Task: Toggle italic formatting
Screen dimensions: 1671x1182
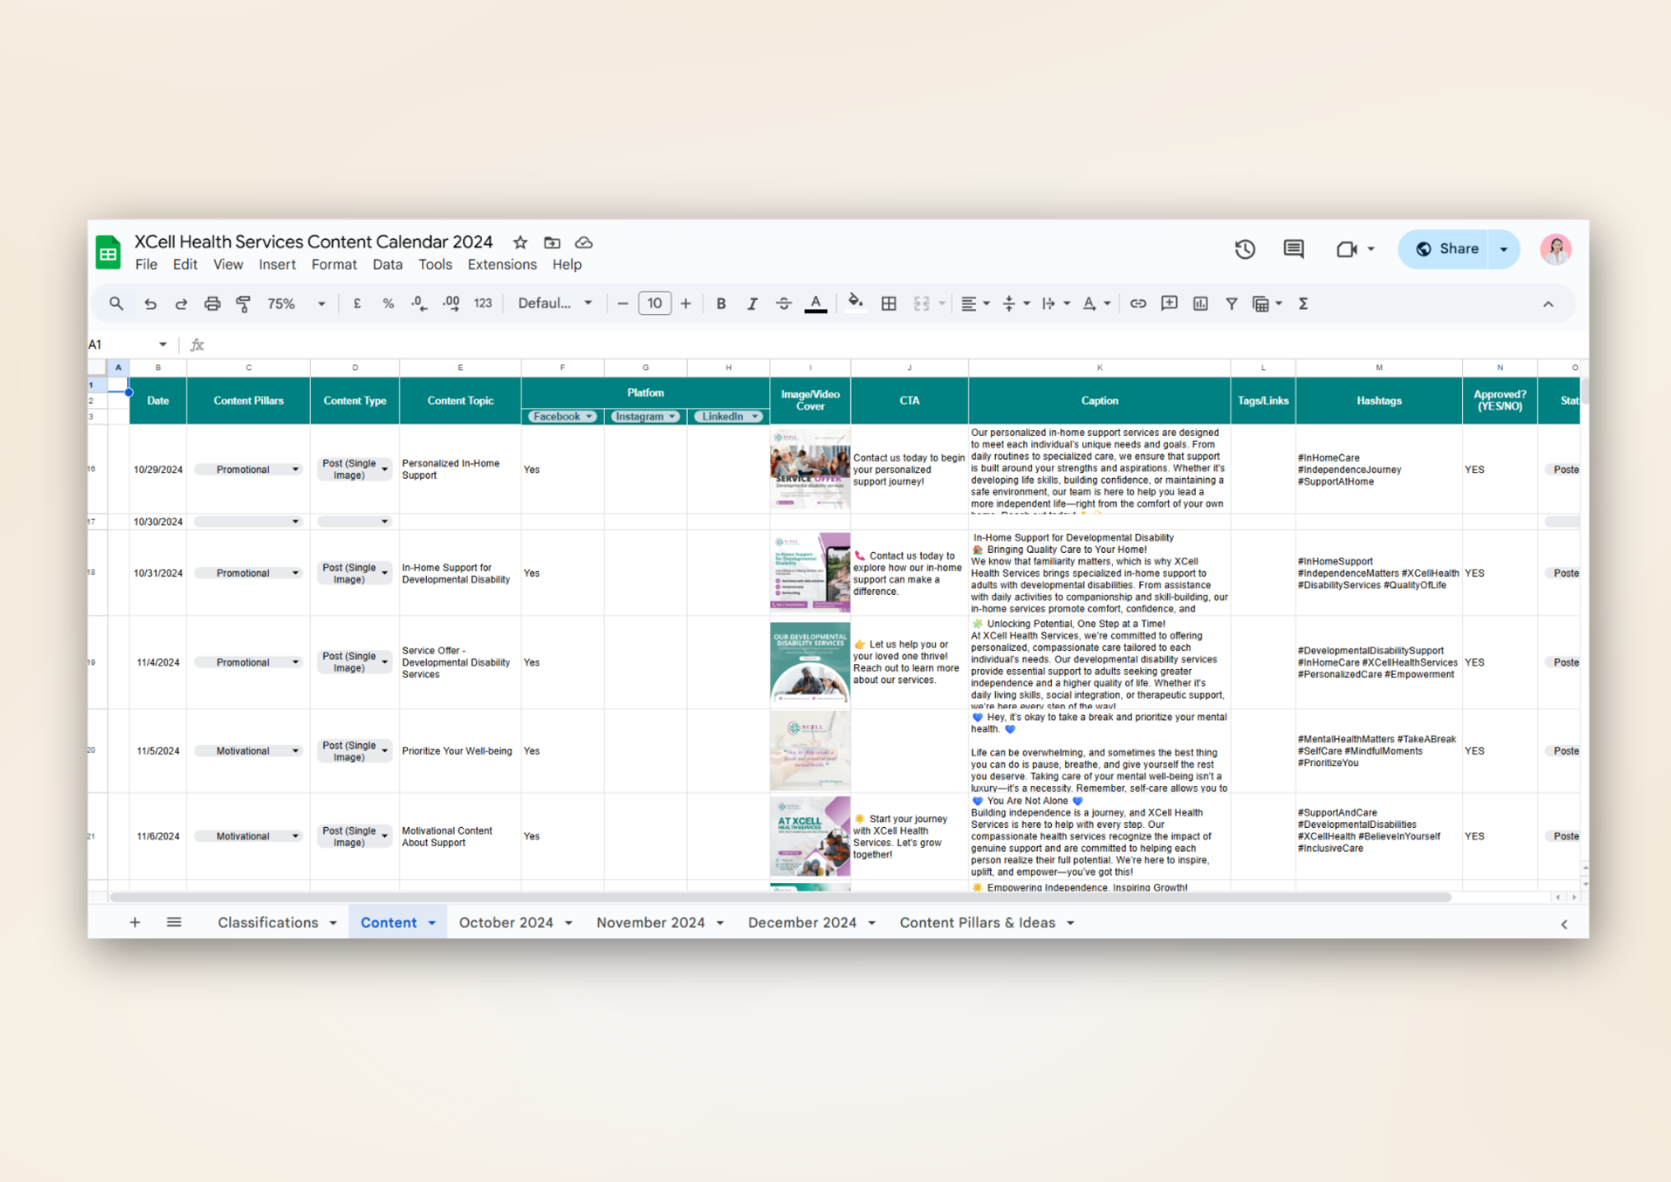Action: (x=752, y=304)
